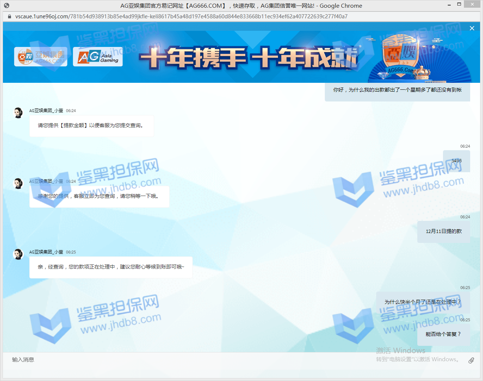Viewport: 483px width, 381px height.
Task: Click agent avatar beside 请您提供 message
Action: [x=18, y=112]
